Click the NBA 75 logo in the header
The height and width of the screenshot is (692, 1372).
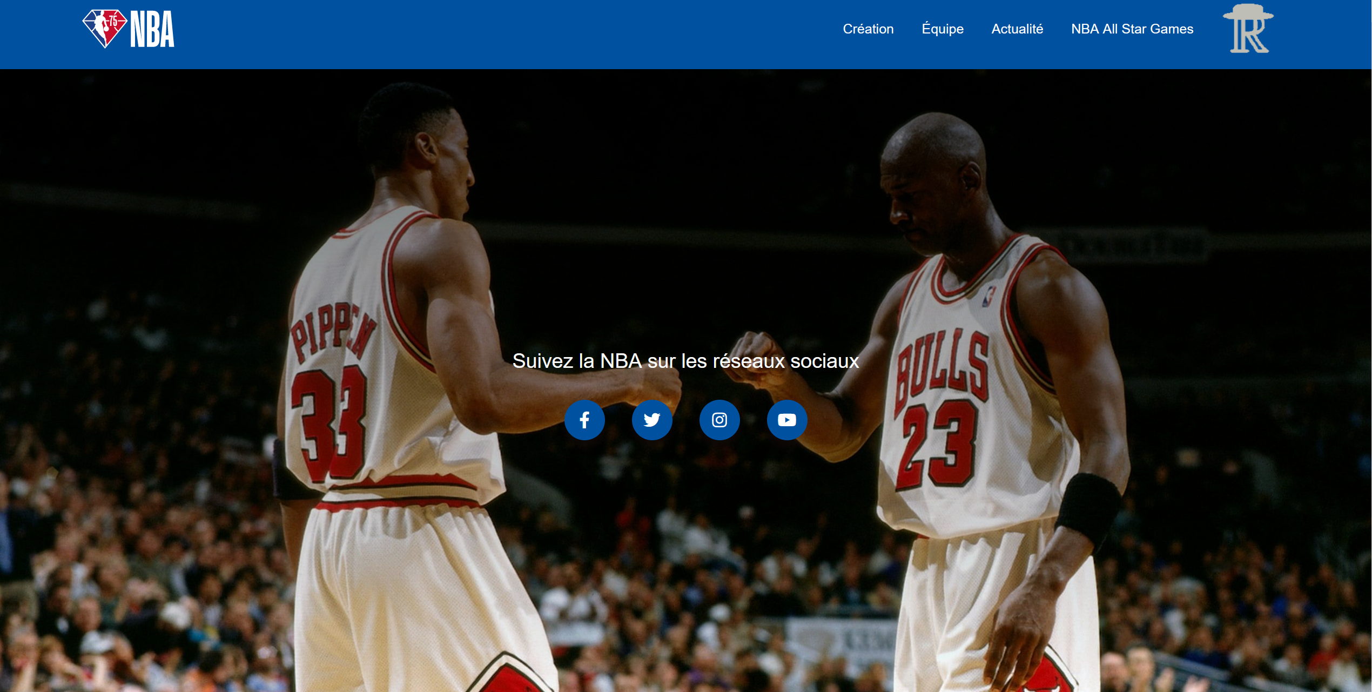tap(129, 29)
